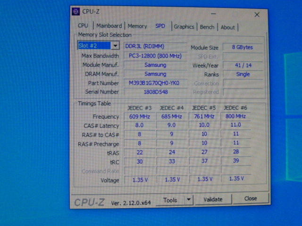Click the Close button at bottom
The width and height of the screenshot is (302, 226).
[251, 198]
